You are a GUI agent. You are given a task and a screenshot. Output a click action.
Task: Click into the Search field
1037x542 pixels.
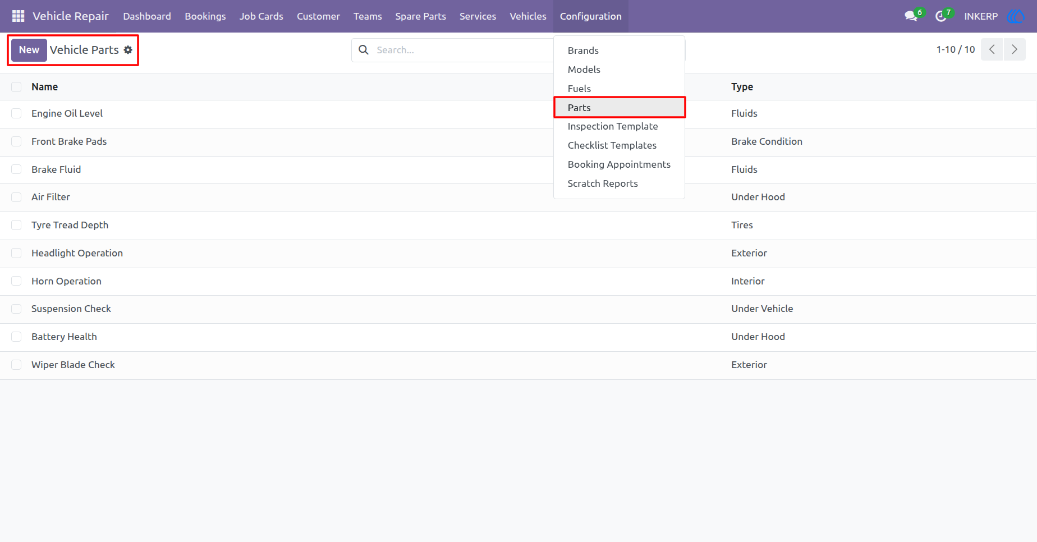pyautogui.click(x=463, y=50)
